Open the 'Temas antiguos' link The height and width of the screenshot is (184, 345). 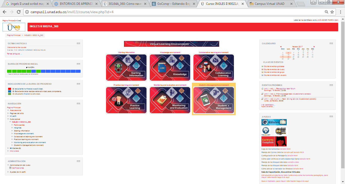click(x=14, y=54)
